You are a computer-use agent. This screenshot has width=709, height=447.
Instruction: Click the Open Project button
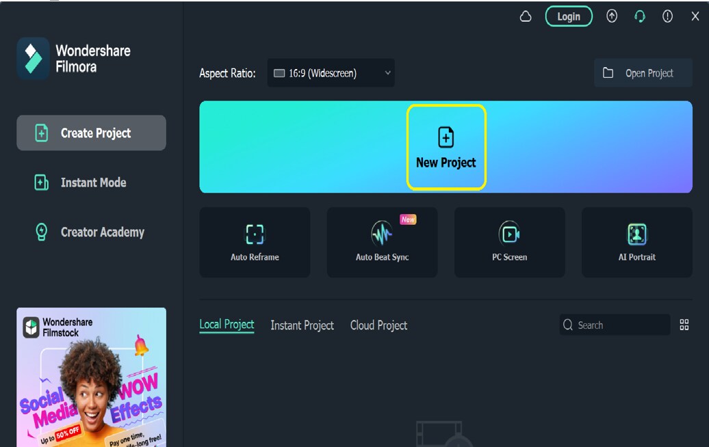pos(643,73)
